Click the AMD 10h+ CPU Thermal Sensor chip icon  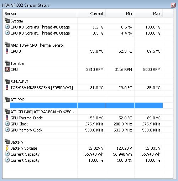point(7,45)
